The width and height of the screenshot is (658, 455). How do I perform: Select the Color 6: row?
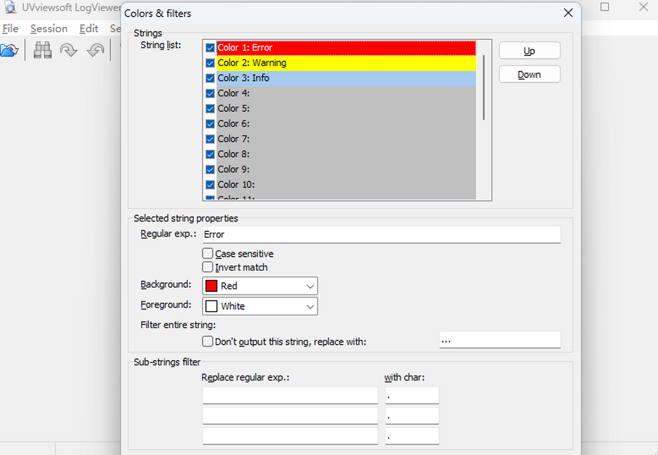click(346, 124)
